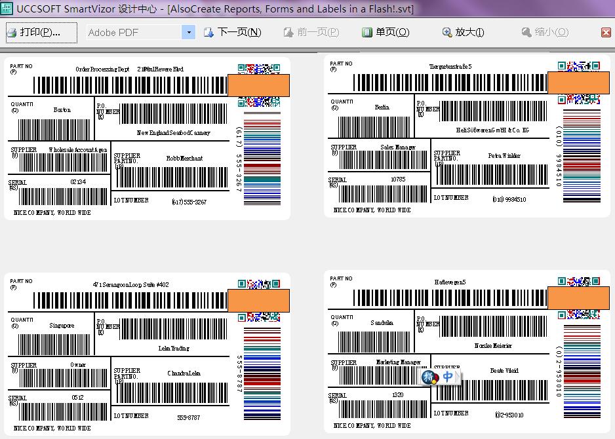Click text 'Robb Merchant'
This screenshot has width=615, height=439.
184,159
